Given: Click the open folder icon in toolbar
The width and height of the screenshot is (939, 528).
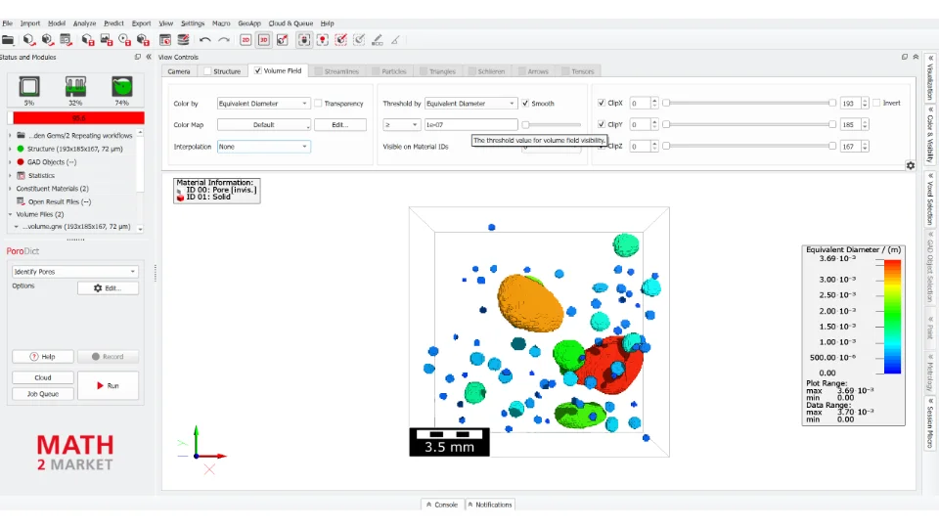Looking at the screenshot, I should (x=8, y=40).
